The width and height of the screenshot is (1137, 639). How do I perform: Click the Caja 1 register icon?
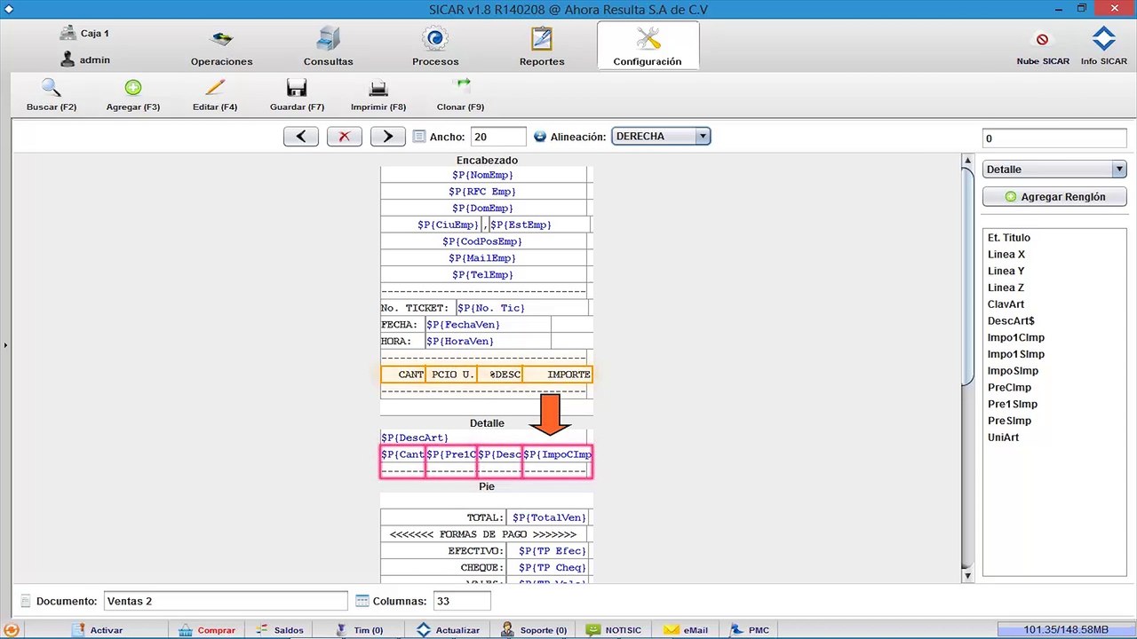pos(68,33)
